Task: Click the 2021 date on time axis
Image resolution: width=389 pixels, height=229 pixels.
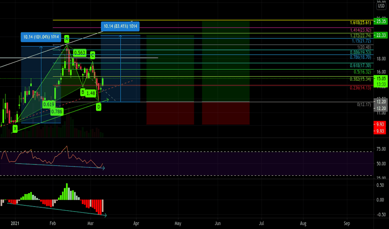Action: (15, 223)
